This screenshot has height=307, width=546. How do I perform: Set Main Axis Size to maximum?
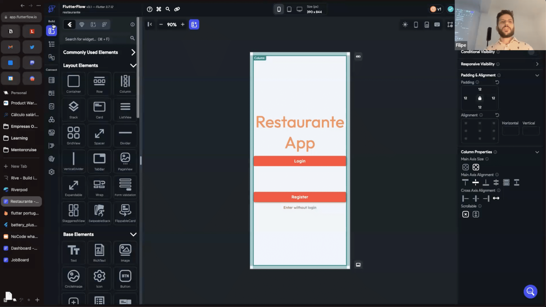[476, 167]
